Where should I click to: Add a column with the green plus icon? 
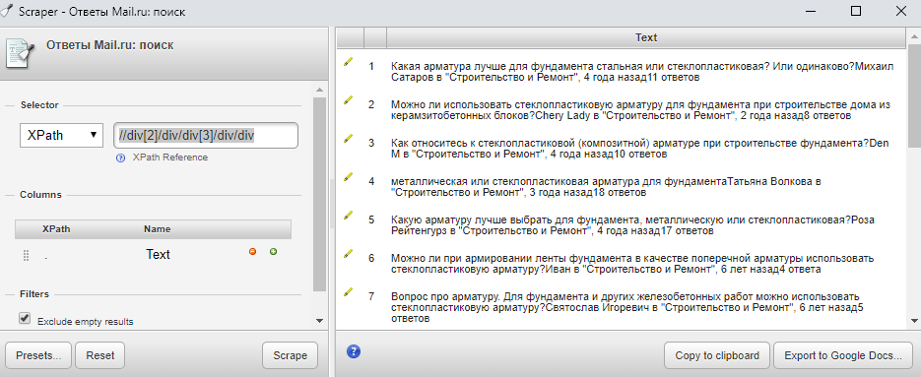coord(273,251)
